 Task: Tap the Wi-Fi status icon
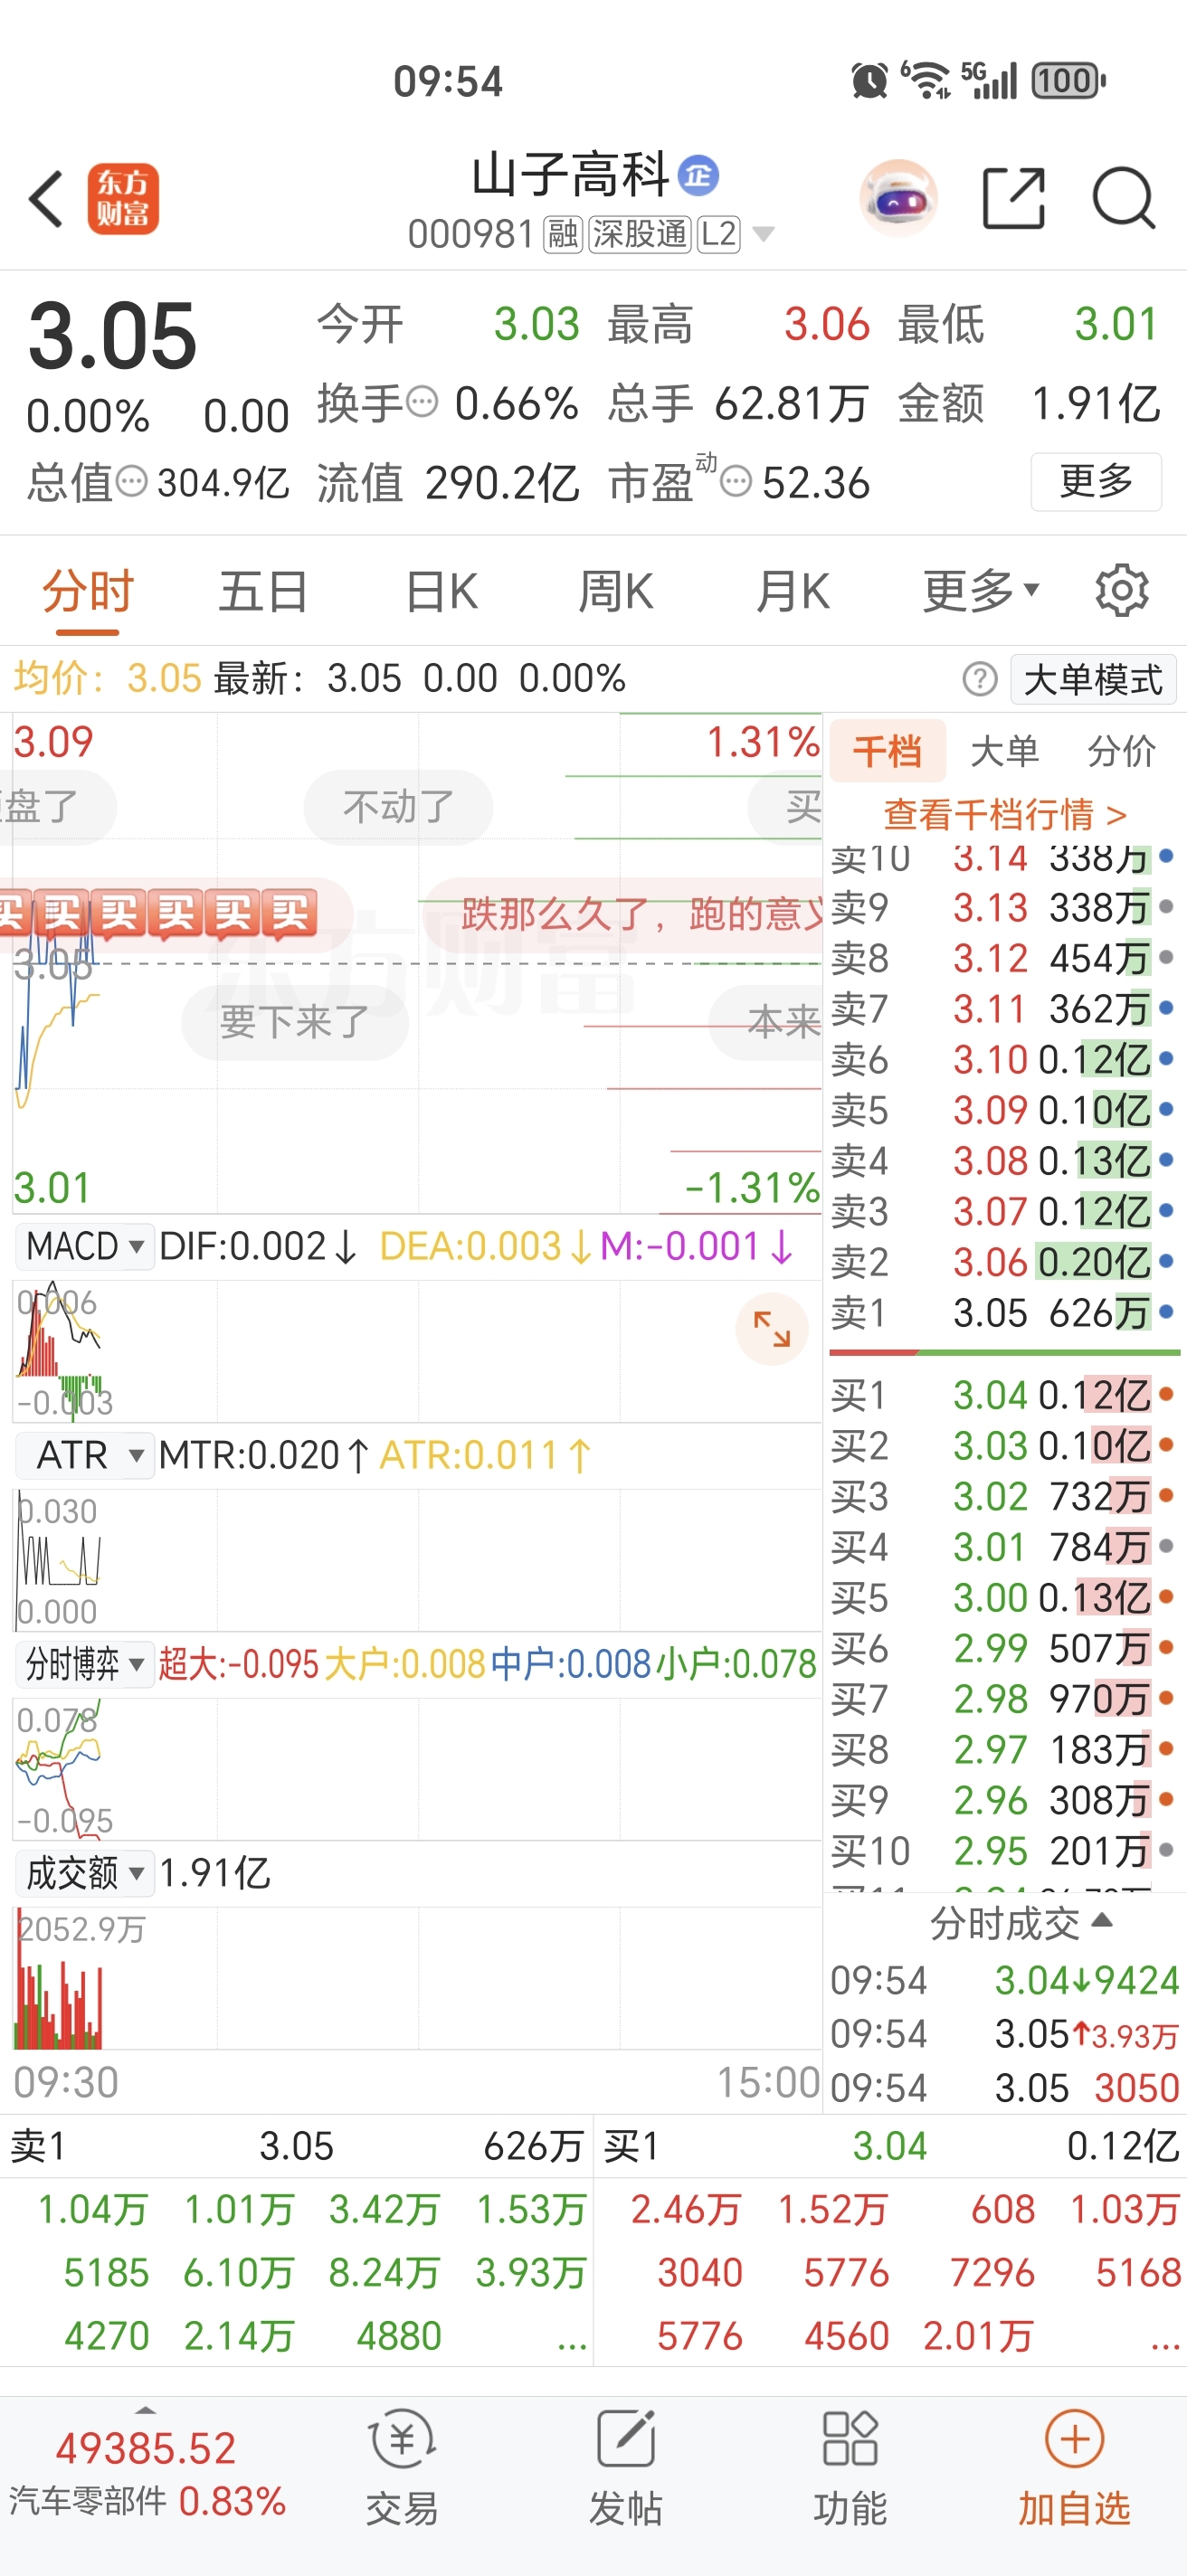coord(926,80)
